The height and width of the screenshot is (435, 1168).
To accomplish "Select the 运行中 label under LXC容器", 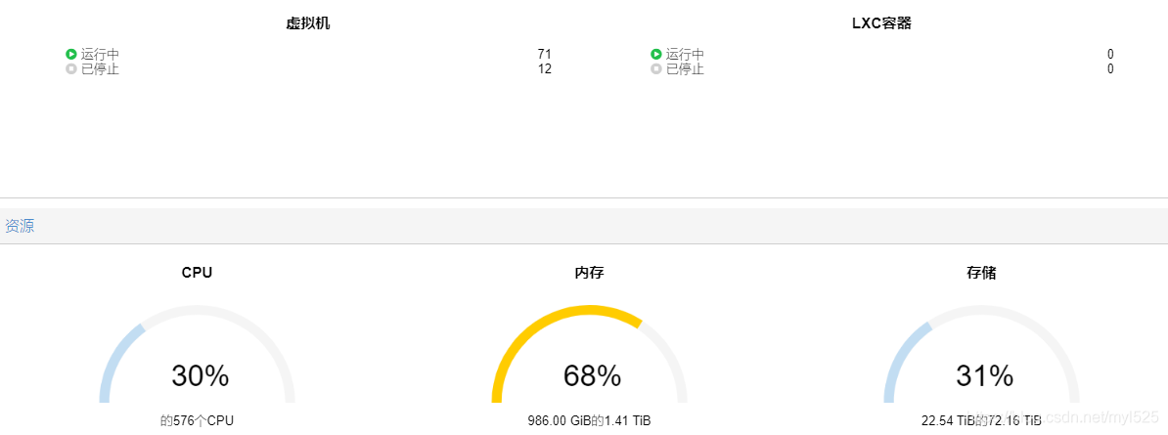I will 685,55.
